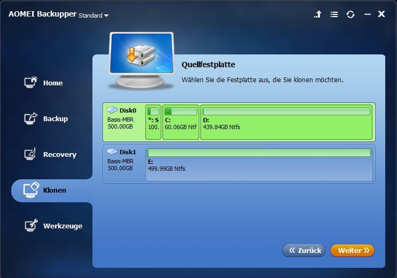Click the Weiter button
The height and width of the screenshot is (278, 397).
(x=352, y=250)
